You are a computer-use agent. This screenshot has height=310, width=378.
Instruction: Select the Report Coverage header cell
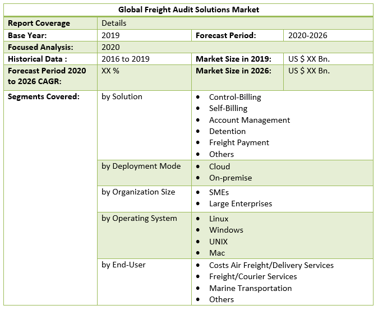pos(39,24)
